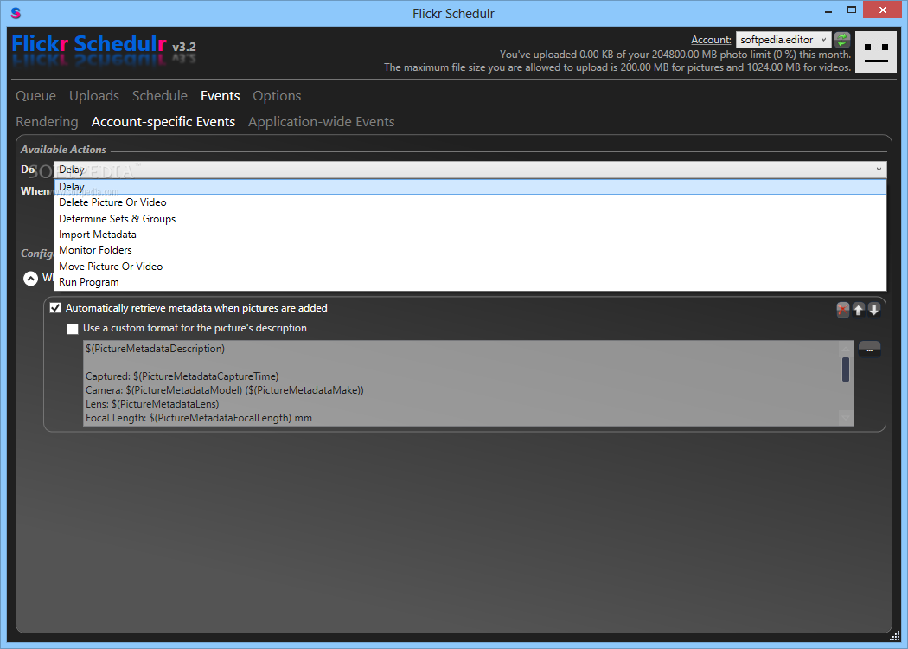908x649 pixels.
Task: Move action down with down arrow icon
Action: (873, 310)
